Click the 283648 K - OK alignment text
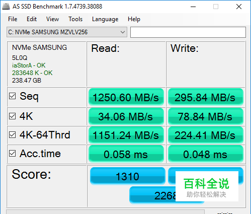The width and height of the screenshot is (251, 214). [32, 73]
